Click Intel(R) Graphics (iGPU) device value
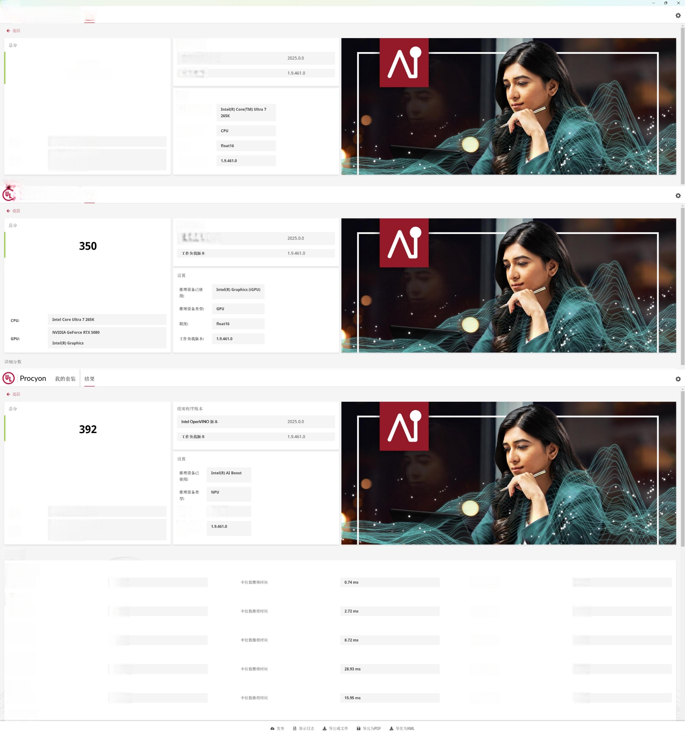 click(x=238, y=292)
